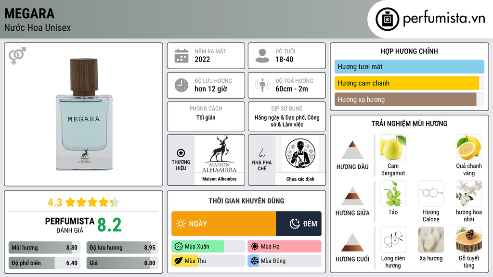Click the moon icon in the Đêm bar
Screen dimensions: 493x277
pyautogui.click(x=295, y=224)
